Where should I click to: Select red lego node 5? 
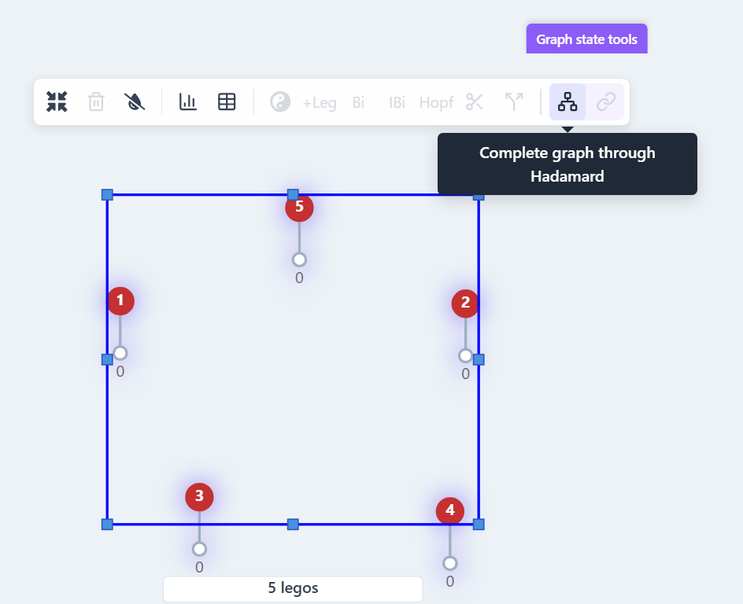pos(299,208)
